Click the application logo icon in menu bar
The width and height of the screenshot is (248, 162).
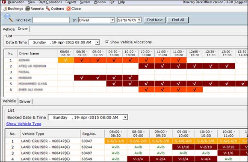[3, 2]
